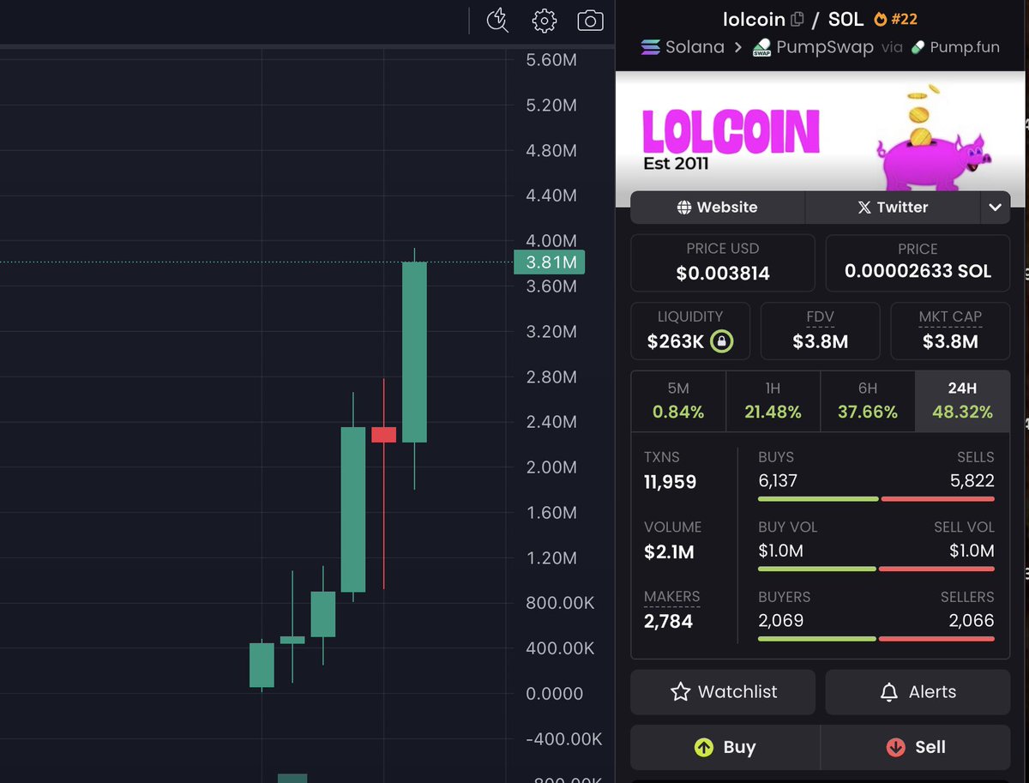The image size is (1029, 783).
Task: Click the trending fire icon next to #22
Action: [880, 19]
